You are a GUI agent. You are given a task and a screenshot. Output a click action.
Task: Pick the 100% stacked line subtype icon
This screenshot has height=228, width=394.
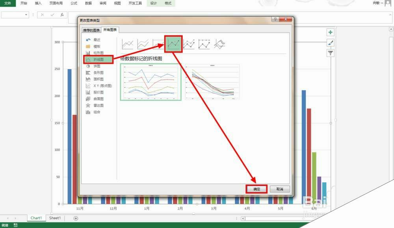coord(158,44)
